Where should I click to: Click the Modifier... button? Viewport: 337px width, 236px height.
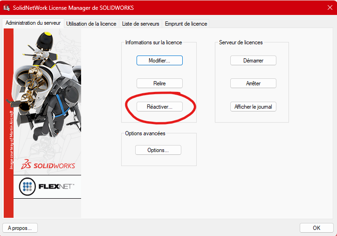point(159,61)
